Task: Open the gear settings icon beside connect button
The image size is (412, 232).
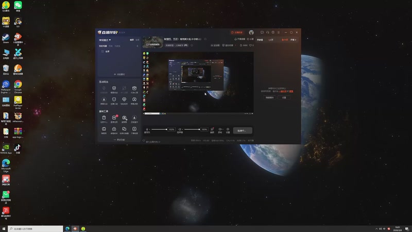Action: coord(228,129)
